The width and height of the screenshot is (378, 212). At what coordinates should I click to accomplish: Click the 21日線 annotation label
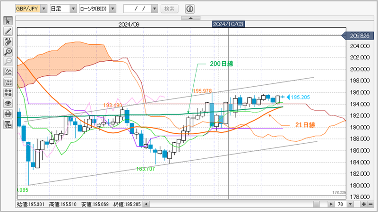click(x=305, y=125)
